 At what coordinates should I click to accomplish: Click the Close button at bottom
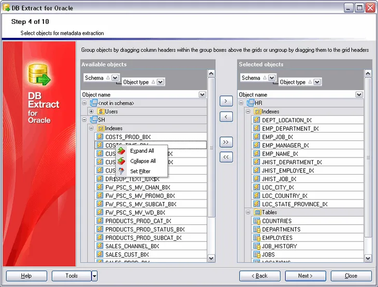pos(351,276)
